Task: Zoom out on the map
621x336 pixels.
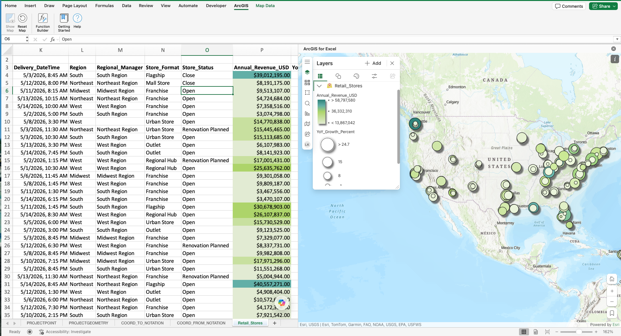Action: [x=612, y=301]
